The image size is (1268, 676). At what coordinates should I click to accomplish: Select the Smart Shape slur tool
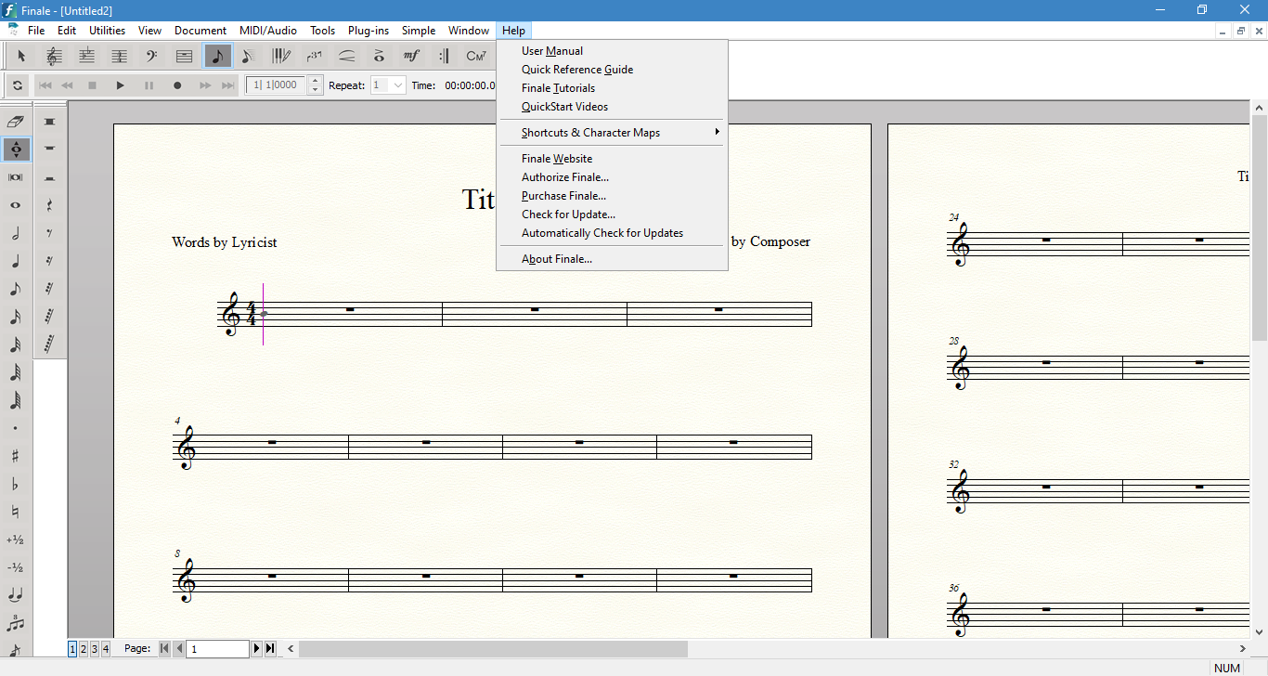346,56
